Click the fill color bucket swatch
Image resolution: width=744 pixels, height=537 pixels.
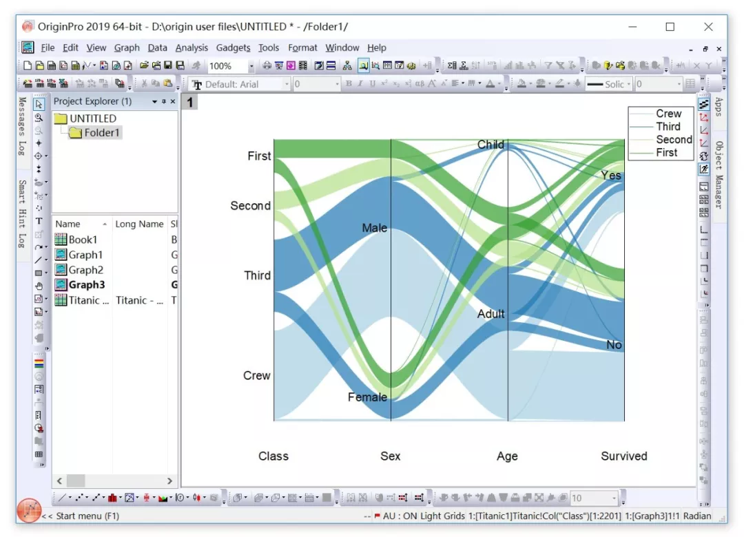tap(522, 83)
